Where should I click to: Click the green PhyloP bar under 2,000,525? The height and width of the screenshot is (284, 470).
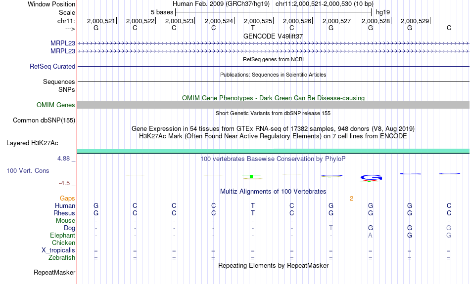[251, 176]
